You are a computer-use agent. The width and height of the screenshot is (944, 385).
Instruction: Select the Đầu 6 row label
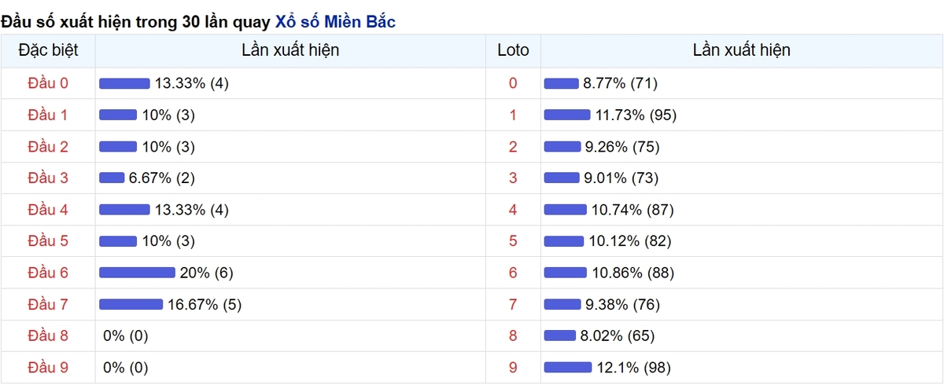coord(48,273)
